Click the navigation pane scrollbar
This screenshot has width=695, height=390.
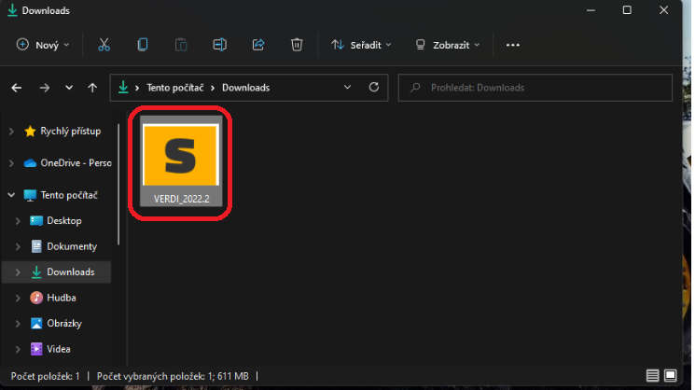tap(118, 184)
